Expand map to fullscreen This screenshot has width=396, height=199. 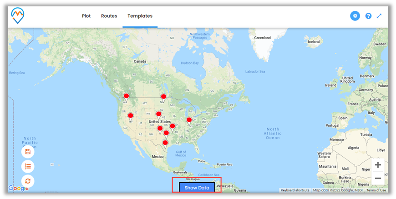point(379,16)
